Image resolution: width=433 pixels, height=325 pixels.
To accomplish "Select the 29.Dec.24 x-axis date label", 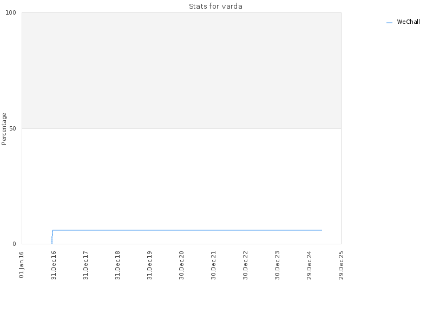I will click(x=309, y=265).
